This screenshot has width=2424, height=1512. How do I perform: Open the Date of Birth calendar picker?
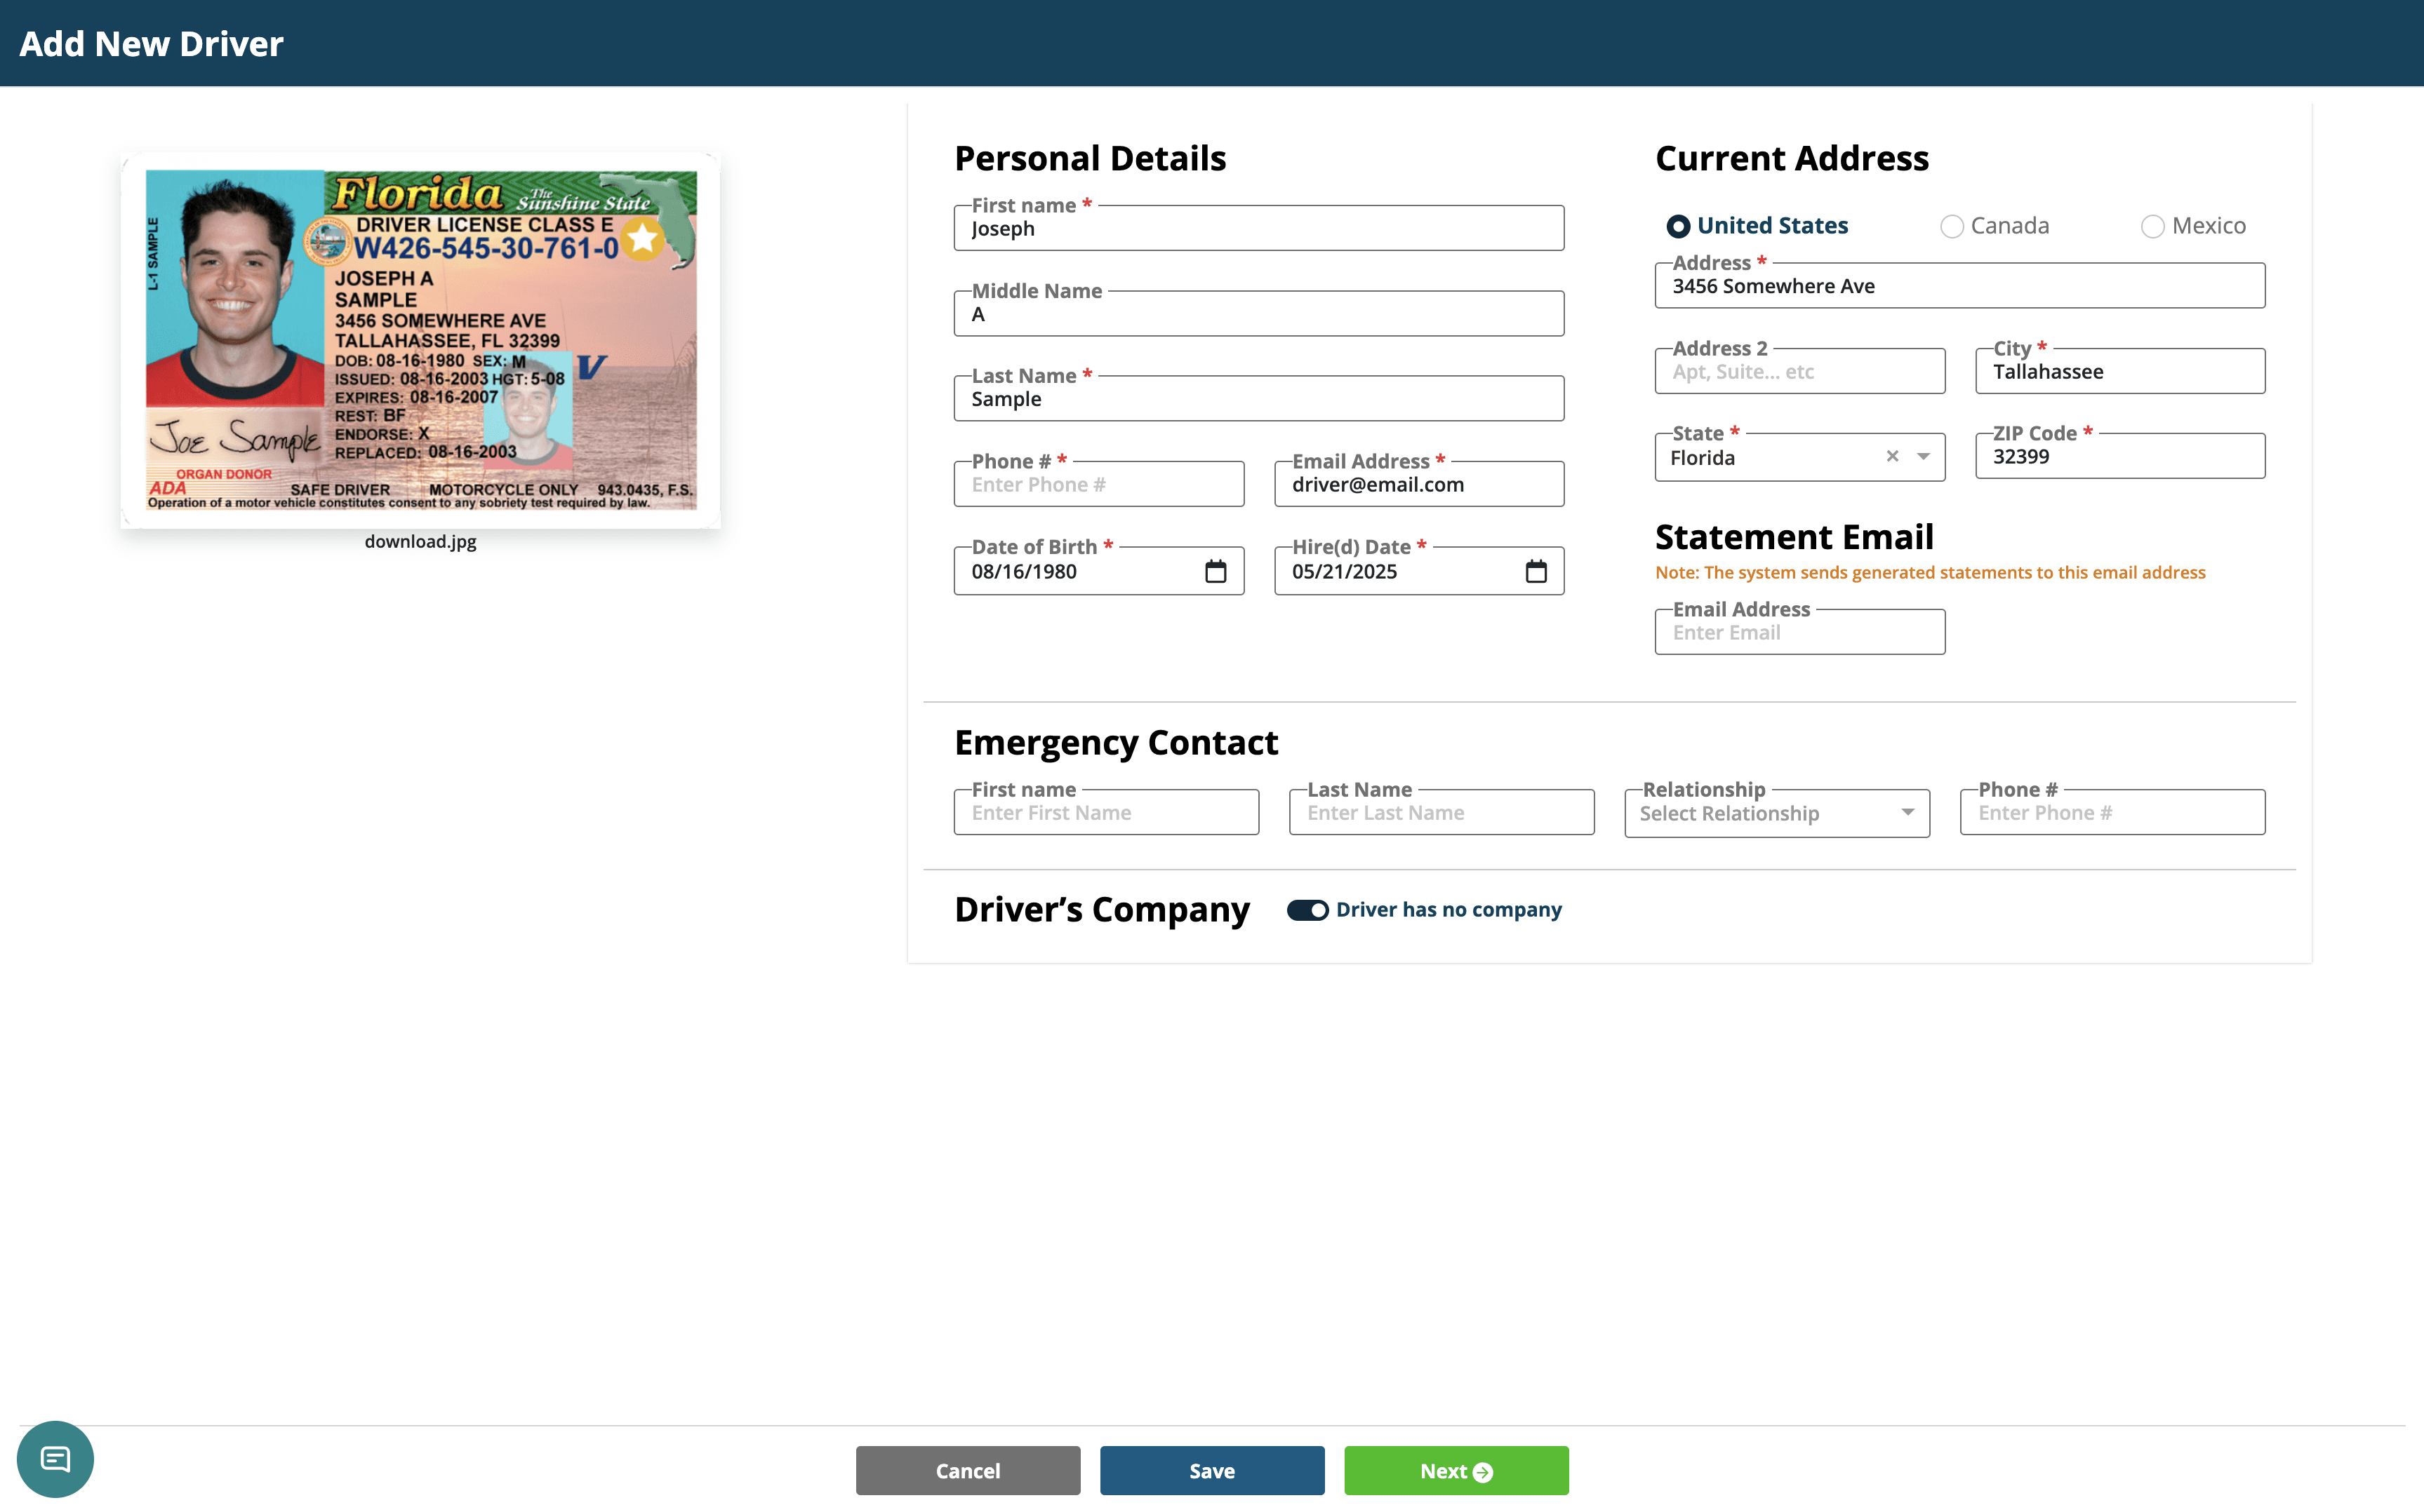pos(1215,571)
